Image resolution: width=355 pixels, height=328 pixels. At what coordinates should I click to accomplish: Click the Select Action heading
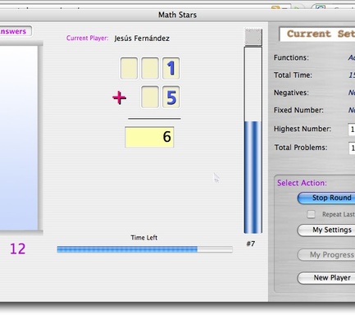click(x=302, y=183)
